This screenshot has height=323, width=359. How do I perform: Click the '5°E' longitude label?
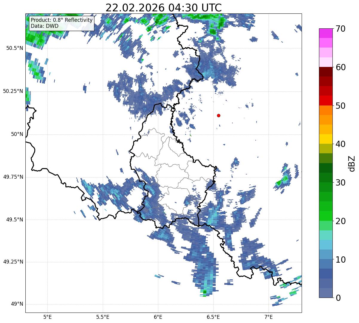pos(47,317)
